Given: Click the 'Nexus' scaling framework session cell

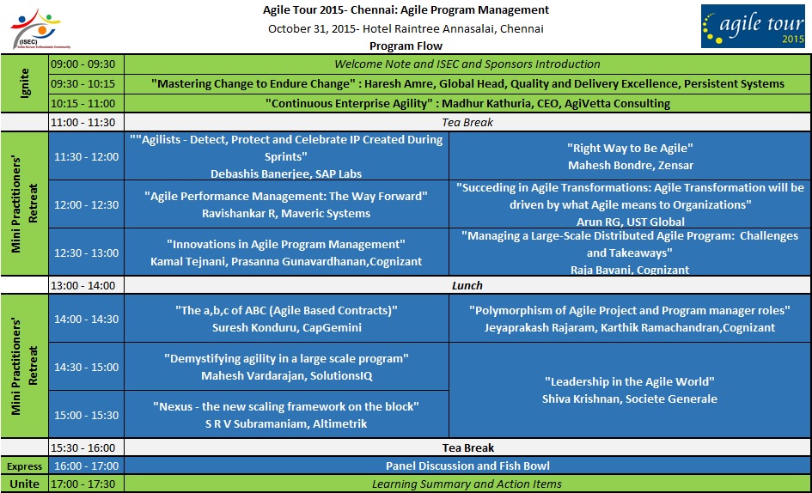Looking at the screenshot, I should 286,414.
